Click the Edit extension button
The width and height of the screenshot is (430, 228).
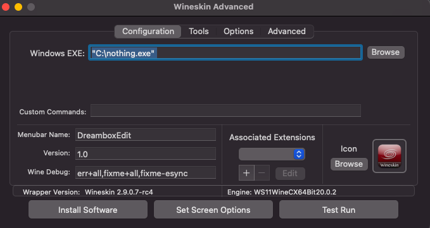pyautogui.click(x=290, y=173)
